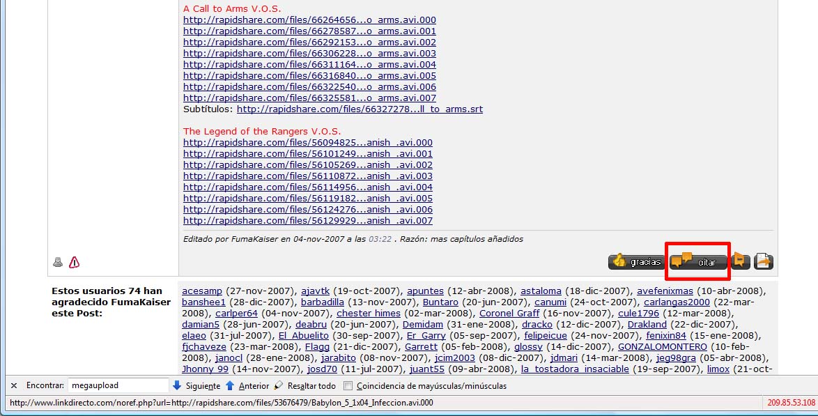Image resolution: width=818 pixels, height=416 pixels.
Task: Click Anterior to find previous match
Action: coord(247,385)
